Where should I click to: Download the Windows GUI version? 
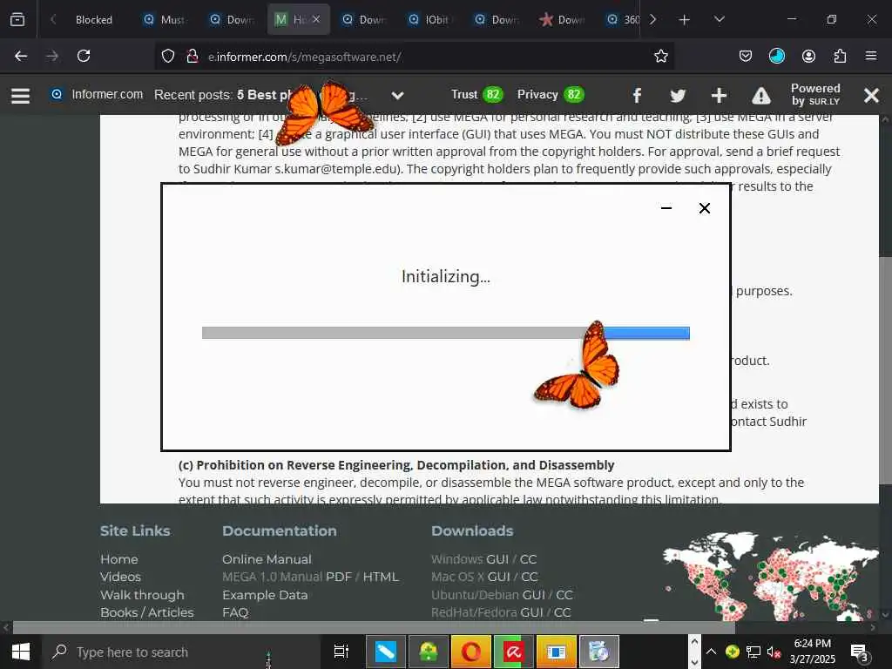click(497, 559)
